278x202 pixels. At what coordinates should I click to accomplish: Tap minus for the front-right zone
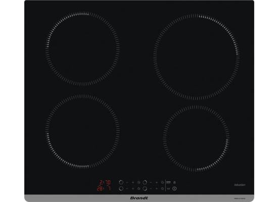pyautogui.click(x=151, y=188)
